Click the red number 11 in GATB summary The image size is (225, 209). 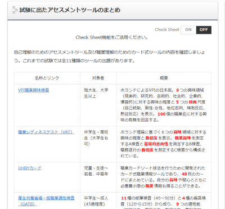click(x=124, y=198)
